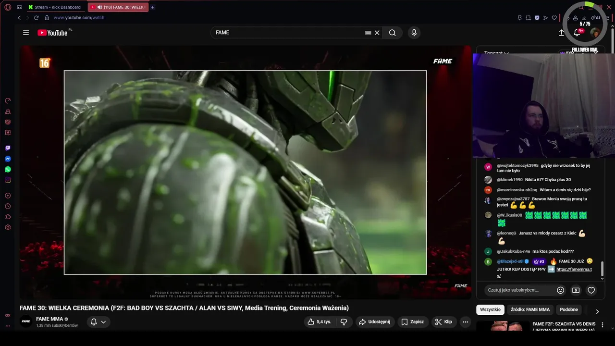Open WhatsApp in the Opera sidebar
The width and height of the screenshot is (615, 346).
point(8,170)
